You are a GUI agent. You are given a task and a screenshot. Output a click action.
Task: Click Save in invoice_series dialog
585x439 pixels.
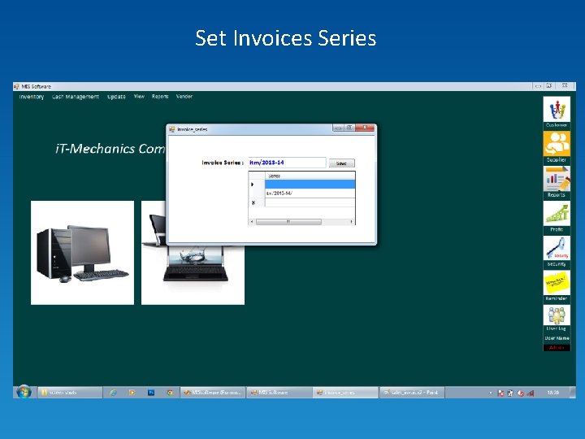pyautogui.click(x=342, y=163)
